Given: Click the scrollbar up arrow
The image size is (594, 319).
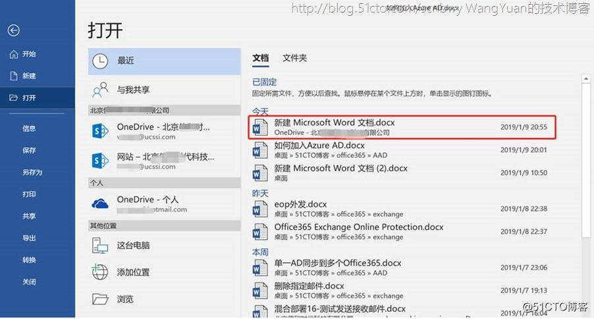Looking at the screenshot, I should click(x=586, y=78).
